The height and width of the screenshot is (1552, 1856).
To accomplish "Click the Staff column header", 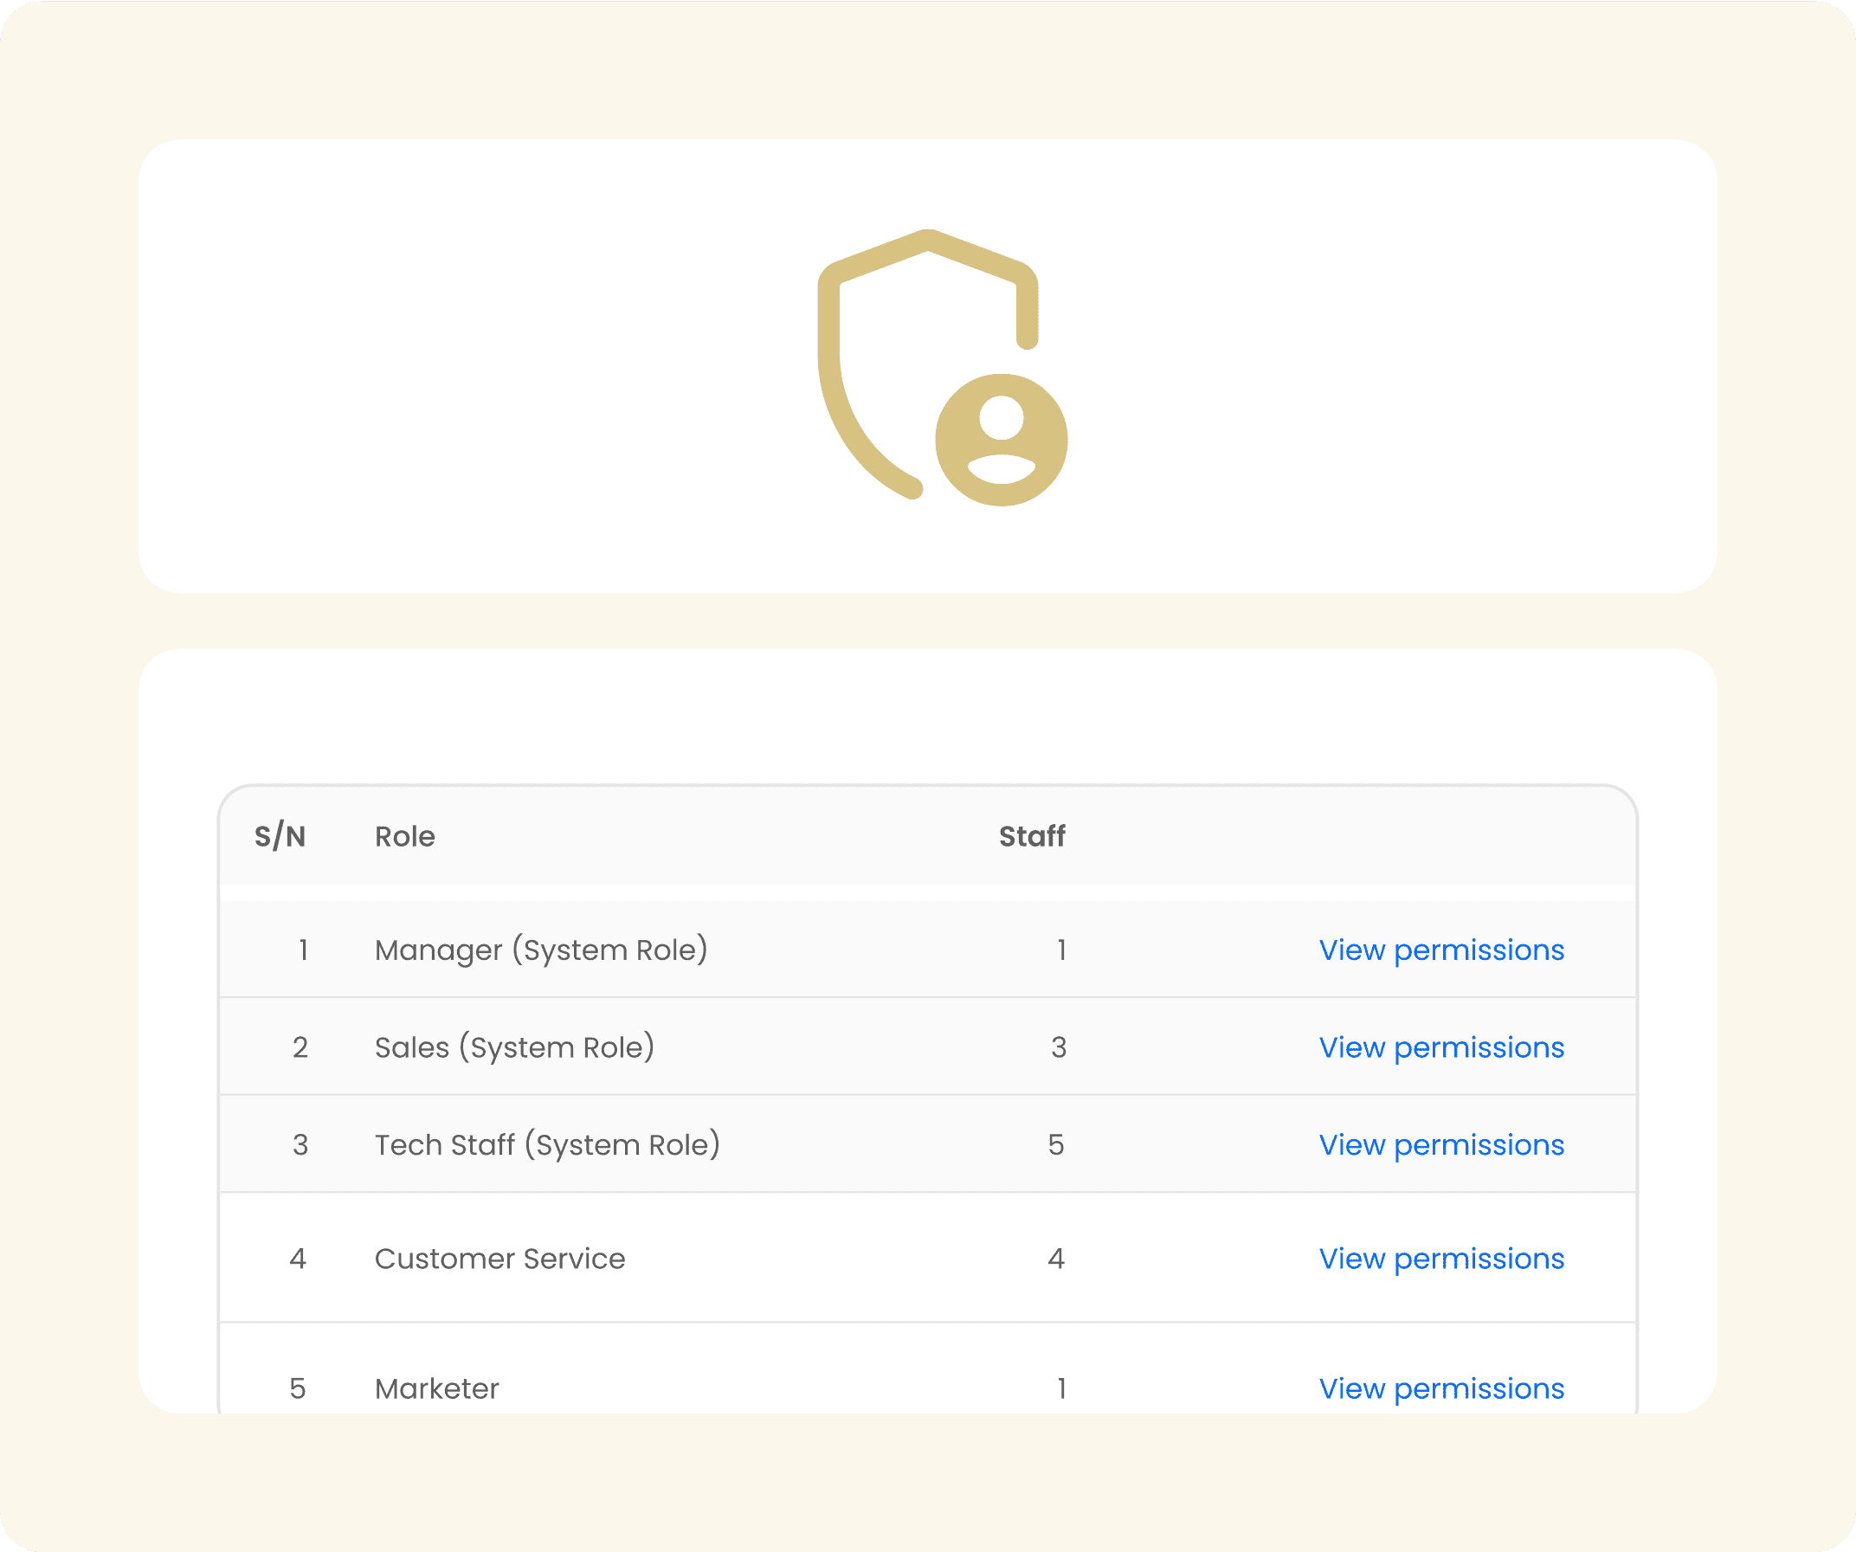I will coord(1031,836).
